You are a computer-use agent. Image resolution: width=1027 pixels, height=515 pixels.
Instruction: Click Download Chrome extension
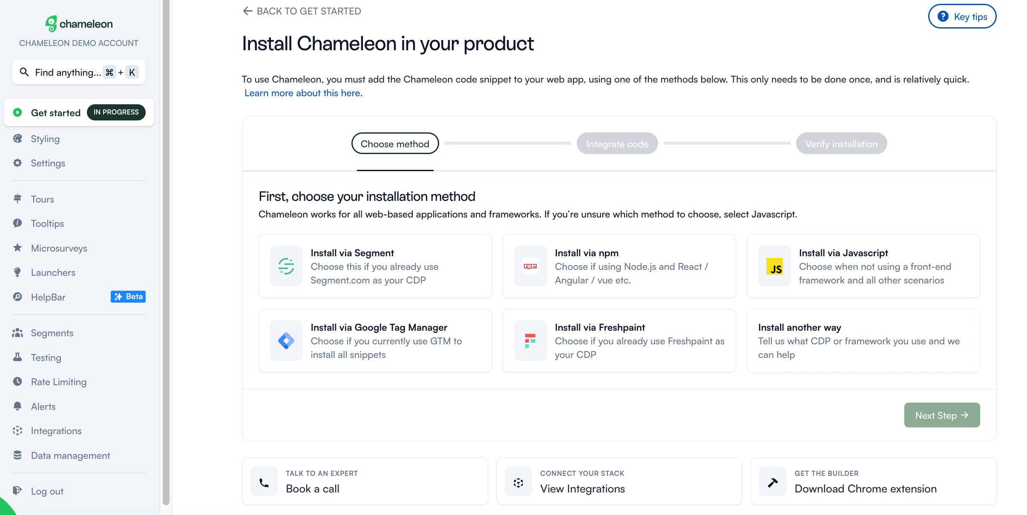click(866, 489)
